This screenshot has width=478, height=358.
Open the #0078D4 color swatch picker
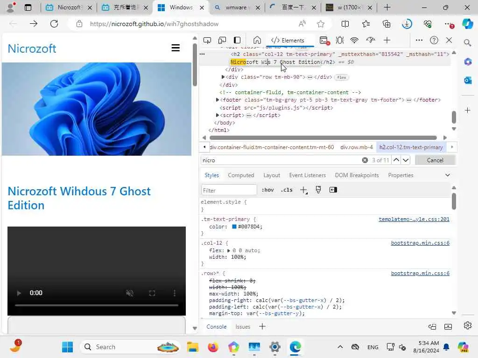click(x=234, y=227)
